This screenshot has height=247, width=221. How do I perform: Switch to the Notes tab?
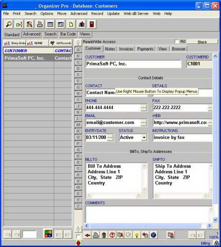coord(110,49)
